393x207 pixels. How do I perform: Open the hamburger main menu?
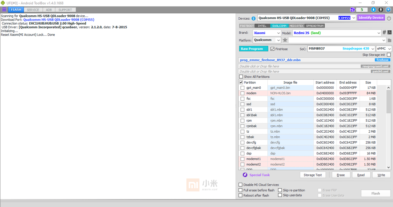(x=4, y=10)
